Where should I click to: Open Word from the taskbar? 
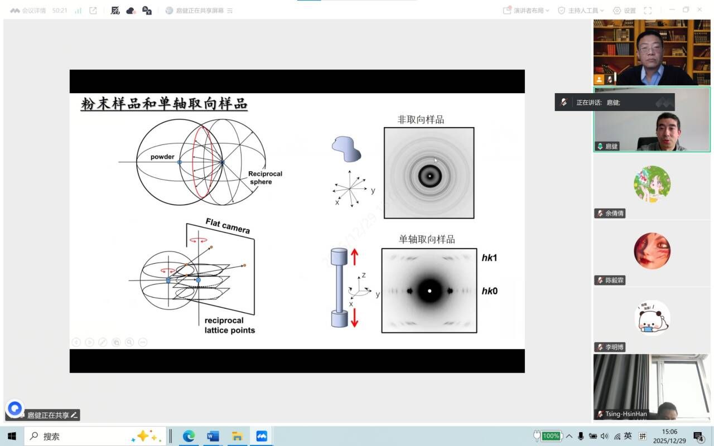213,436
